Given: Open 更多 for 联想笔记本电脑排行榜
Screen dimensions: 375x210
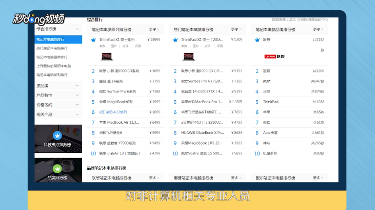Looking at the screenshot, I should (x=154, y=178).
